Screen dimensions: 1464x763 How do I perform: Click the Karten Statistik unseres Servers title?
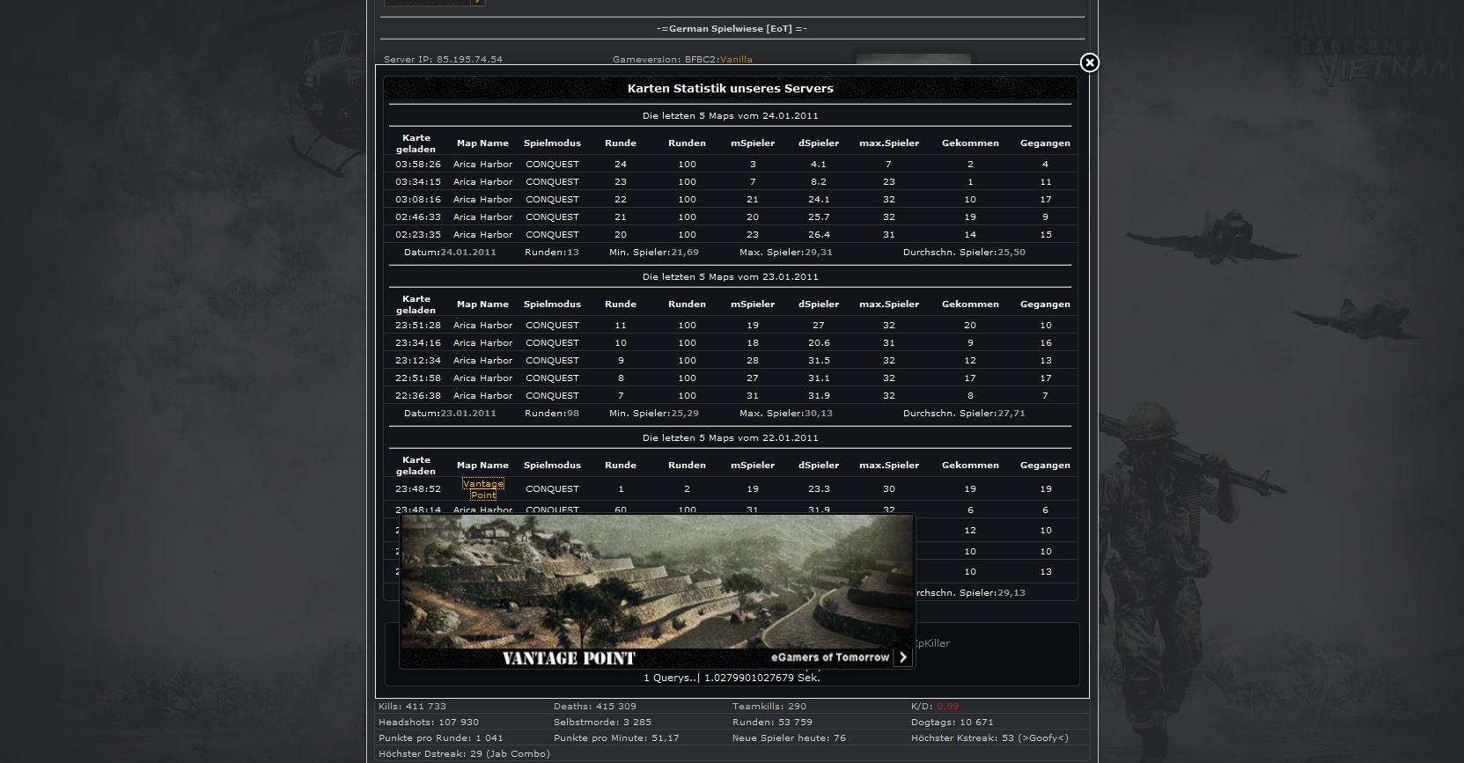pos(730,89)
